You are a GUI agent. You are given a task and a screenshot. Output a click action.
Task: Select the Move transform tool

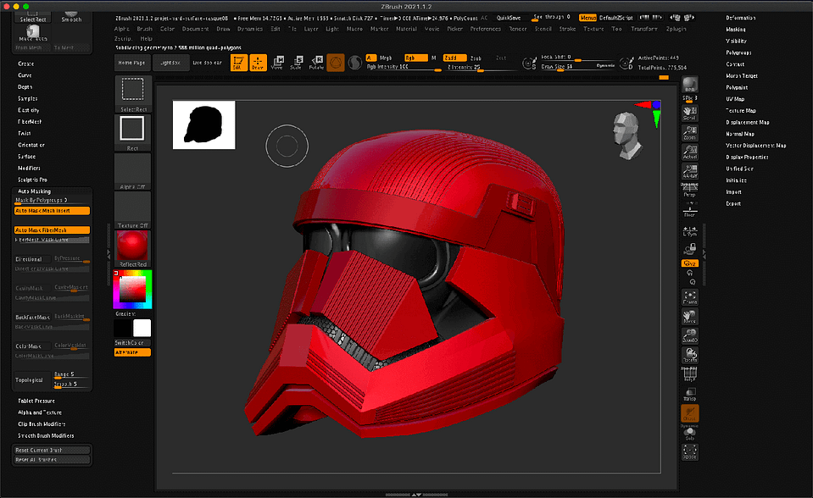click(277, 62)
